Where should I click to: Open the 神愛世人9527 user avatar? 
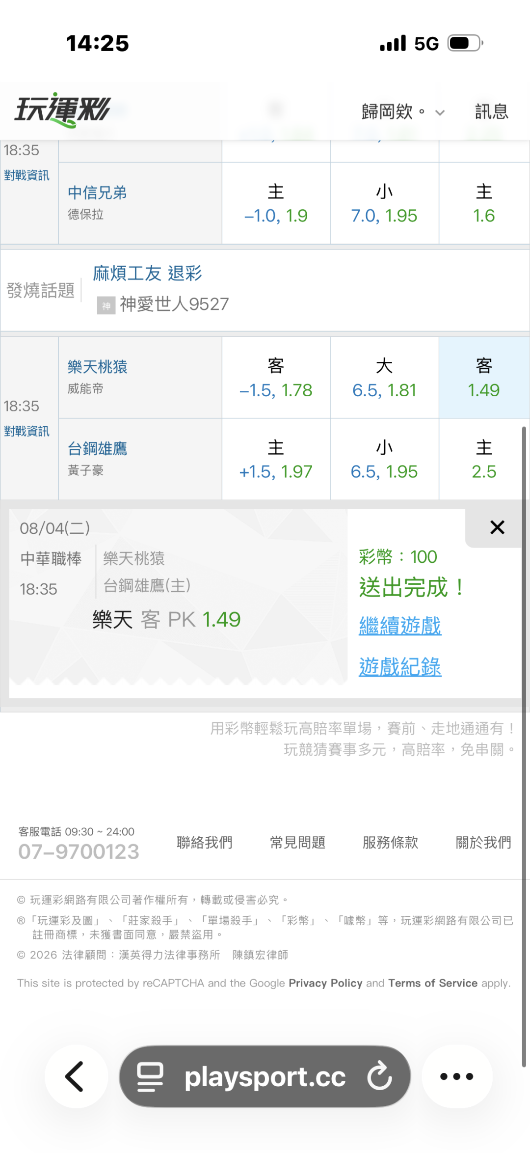pos(106,305)
